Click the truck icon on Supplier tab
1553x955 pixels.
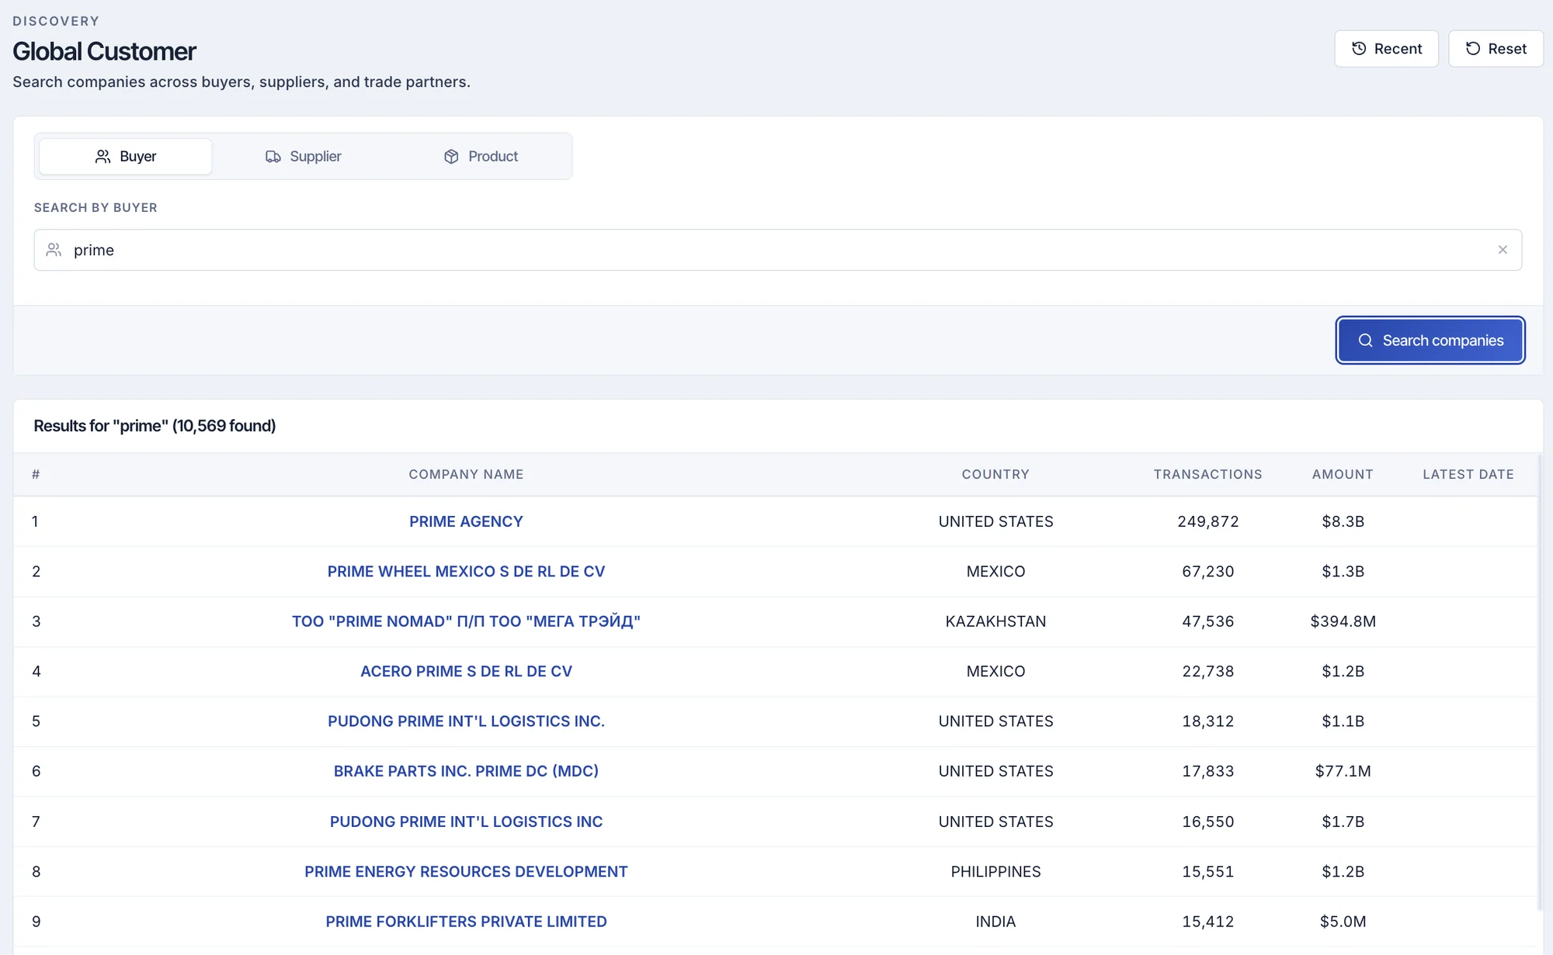click(x=273, y=157)
